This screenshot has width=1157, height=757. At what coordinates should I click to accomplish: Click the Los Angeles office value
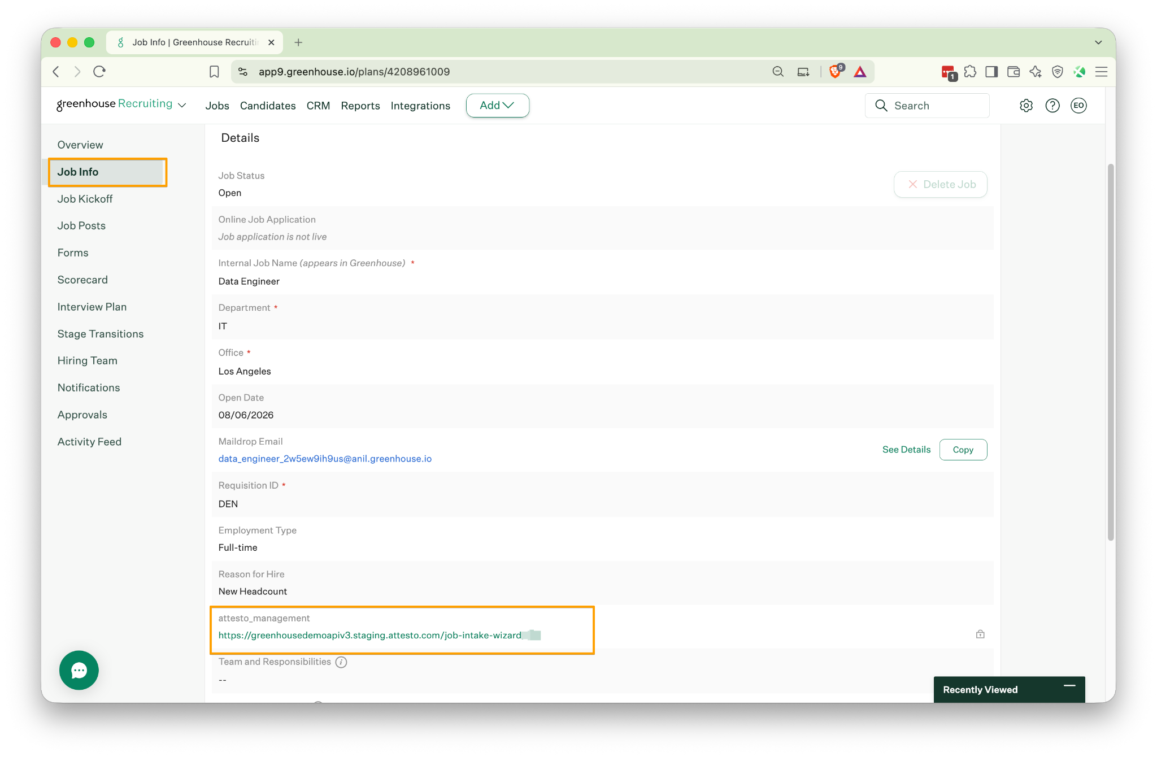click(245, 371)
